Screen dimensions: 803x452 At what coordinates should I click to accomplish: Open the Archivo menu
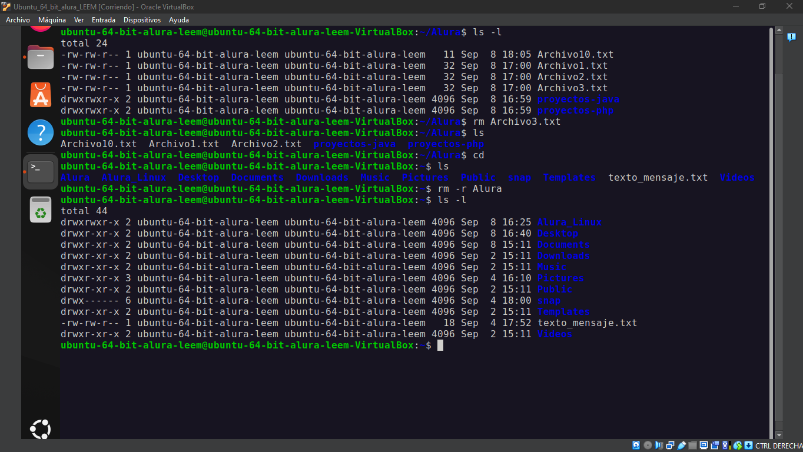point(18,20)
